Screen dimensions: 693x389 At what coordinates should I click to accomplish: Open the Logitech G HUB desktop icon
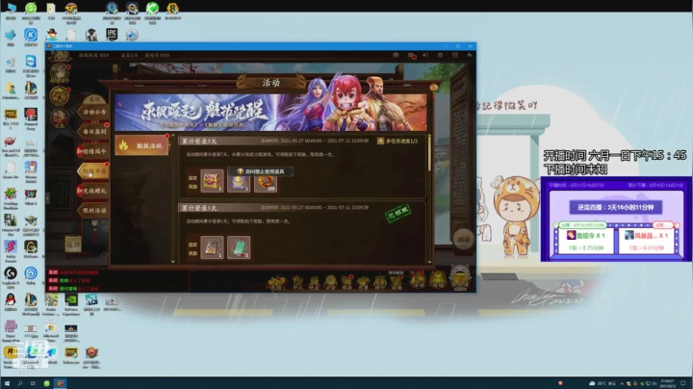pyautogui.click(x=11, y=277)
